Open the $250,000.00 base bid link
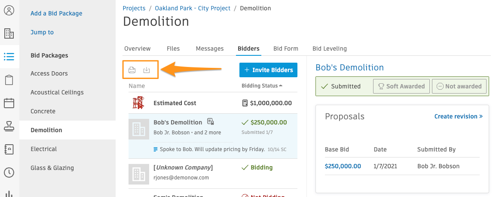 (343, 166)
